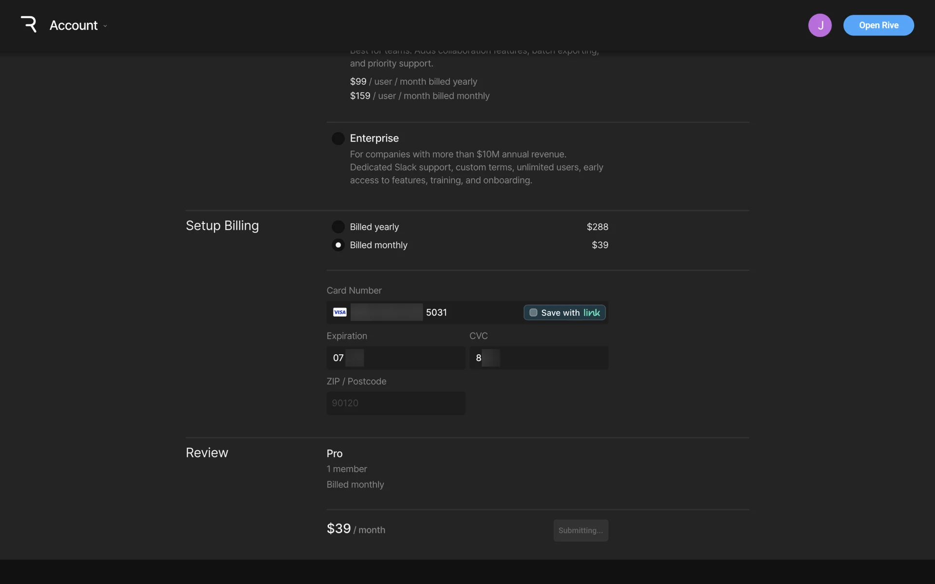Click the $288 yearly price
Viewport: 935px width, 584px height.
597,227
